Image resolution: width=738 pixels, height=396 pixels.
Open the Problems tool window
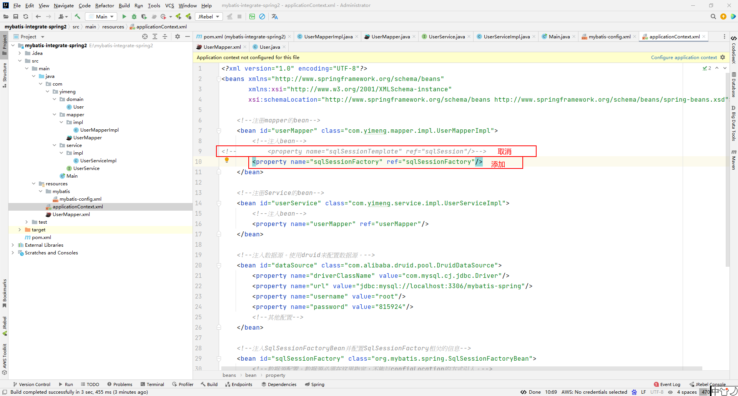coord(120,384)
